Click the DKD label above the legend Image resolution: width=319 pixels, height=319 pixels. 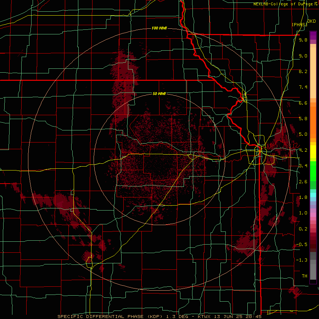312,21
